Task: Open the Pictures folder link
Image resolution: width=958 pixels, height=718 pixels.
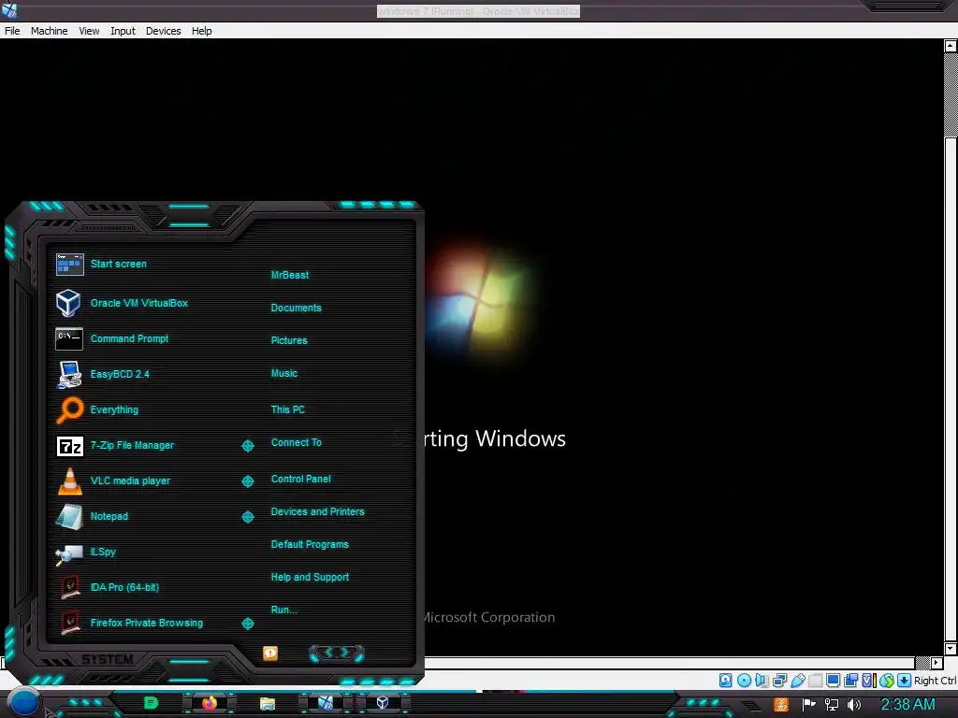Action: tap(289, 340)
